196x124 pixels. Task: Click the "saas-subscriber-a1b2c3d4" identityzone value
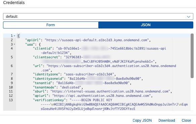click(89, 74)
